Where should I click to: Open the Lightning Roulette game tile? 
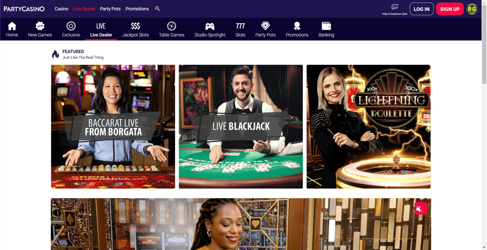pyautogui.click(x=368, y=127)
